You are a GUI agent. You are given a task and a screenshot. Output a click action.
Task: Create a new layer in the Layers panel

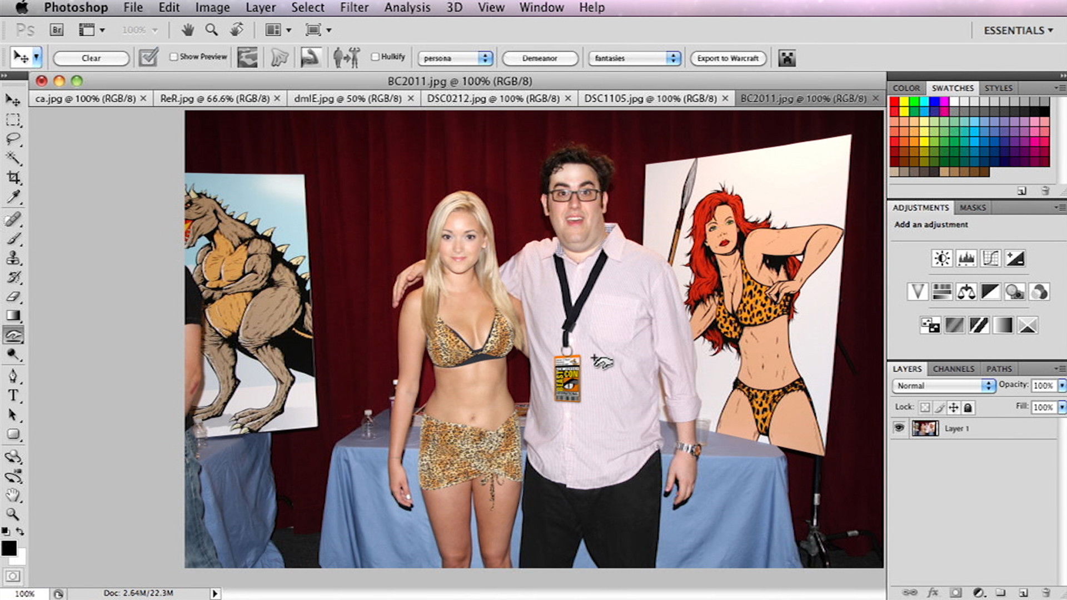click(x=1023, y=593)
